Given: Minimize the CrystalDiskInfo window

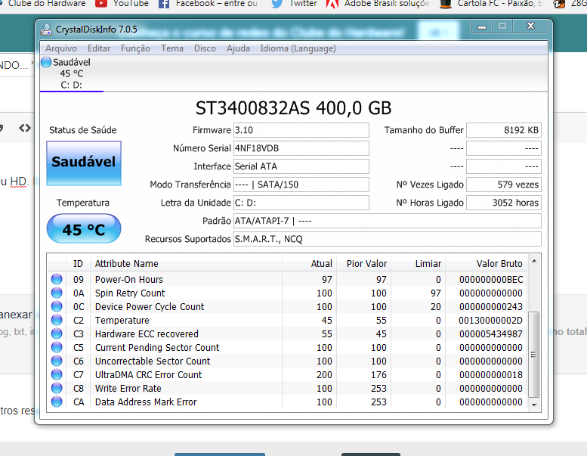Looking at the screenshot, I should coord(482,26).
